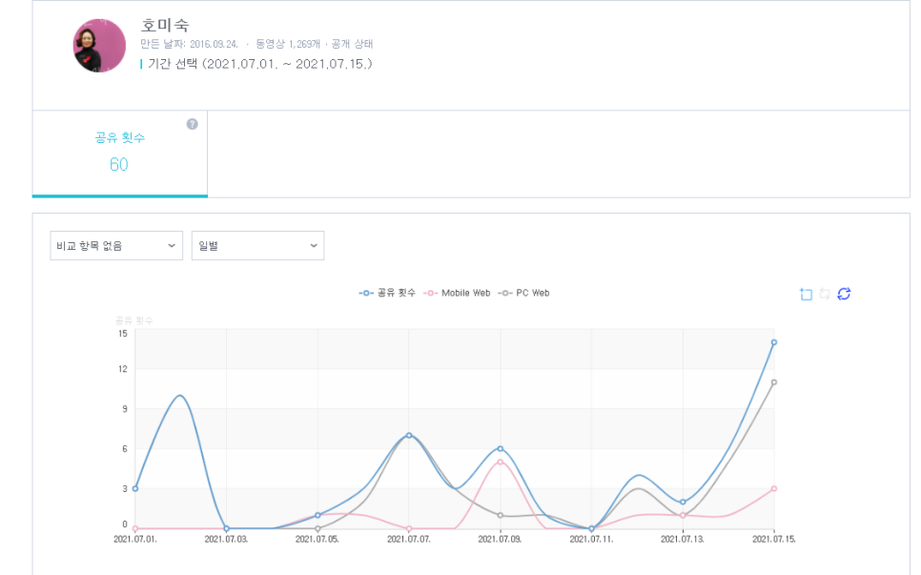This screenshot has height=575, width=921.
Task: Click the help question mark icon
Action: coord(192,124)
